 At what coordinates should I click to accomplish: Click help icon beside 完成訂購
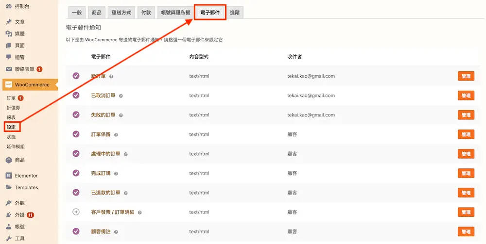[116, 174]
